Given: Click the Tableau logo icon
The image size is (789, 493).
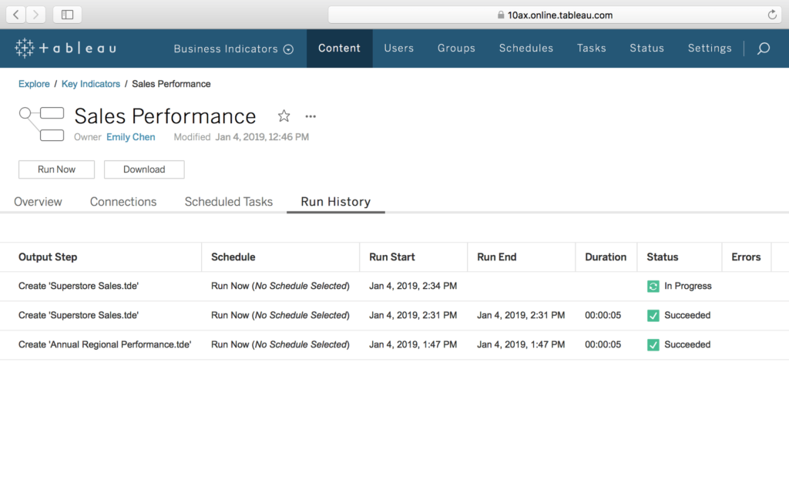Looking at the screenshot, I should (x=25, y=49).
